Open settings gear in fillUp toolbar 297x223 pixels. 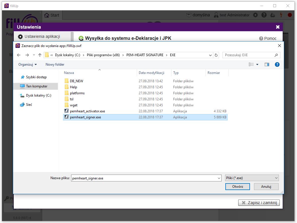click(x=255, y=15)
